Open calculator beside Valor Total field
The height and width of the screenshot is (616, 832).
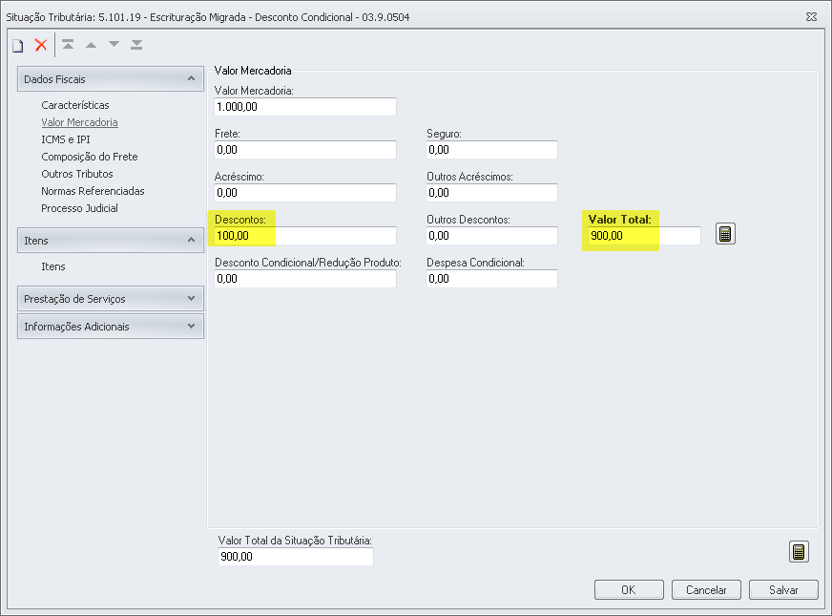(725, 235)
